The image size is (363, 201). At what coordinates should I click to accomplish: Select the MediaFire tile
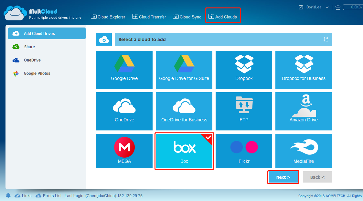304,151
